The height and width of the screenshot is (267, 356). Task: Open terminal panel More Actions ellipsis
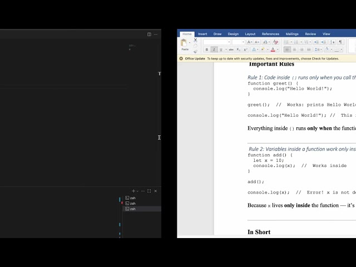[x=143, y=191]
